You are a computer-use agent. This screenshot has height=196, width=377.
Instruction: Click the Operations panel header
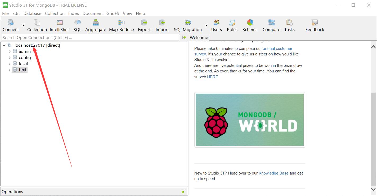94,191
